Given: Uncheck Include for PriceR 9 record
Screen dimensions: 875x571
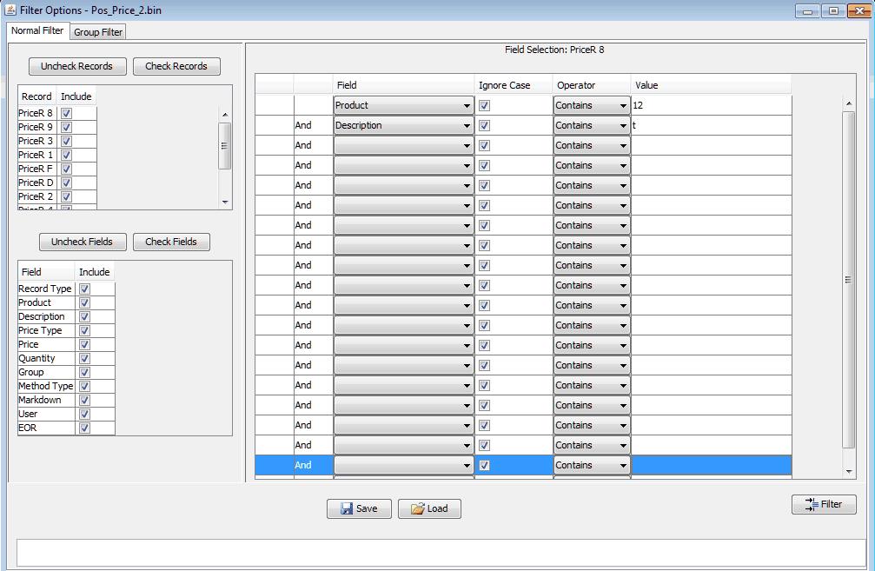Looking at the screenshot, I should tap(66, 127).
